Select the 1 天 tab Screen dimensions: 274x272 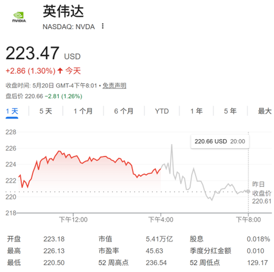click(12, 111)
